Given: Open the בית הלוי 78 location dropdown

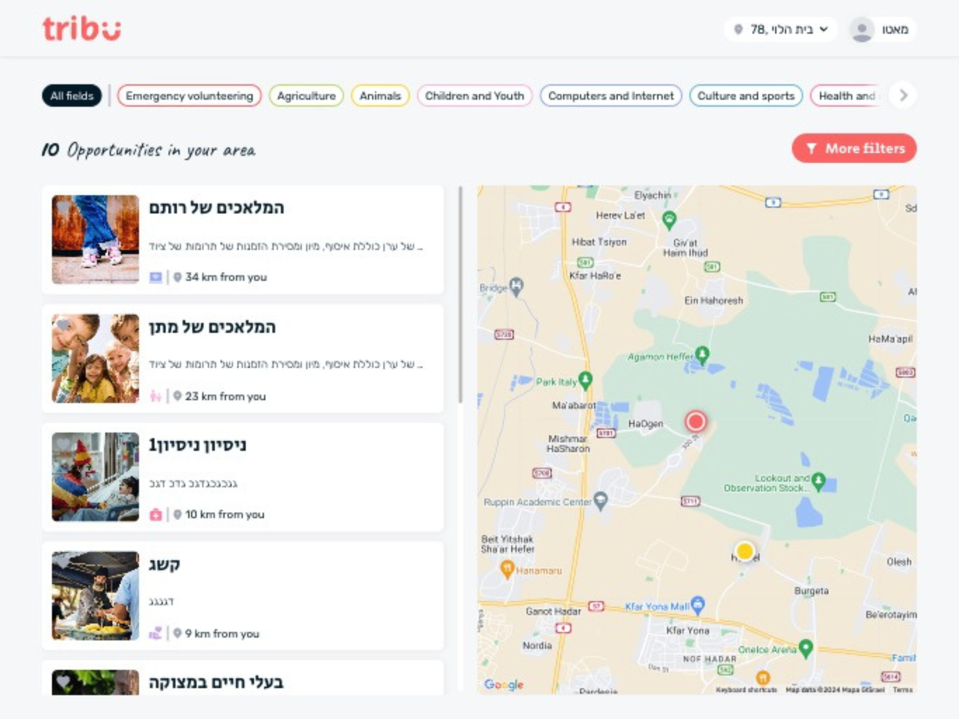Looking at the screenshot, I should point(780,29).
